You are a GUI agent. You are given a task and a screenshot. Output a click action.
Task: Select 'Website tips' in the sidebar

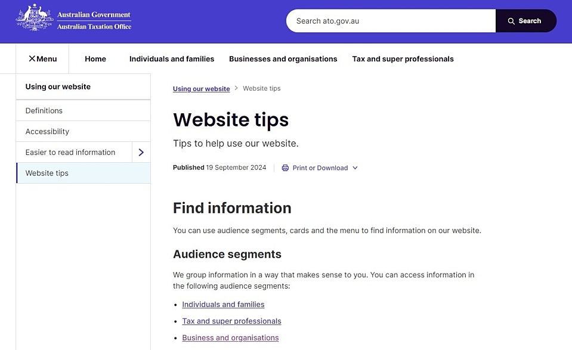[x=47, y=173]
